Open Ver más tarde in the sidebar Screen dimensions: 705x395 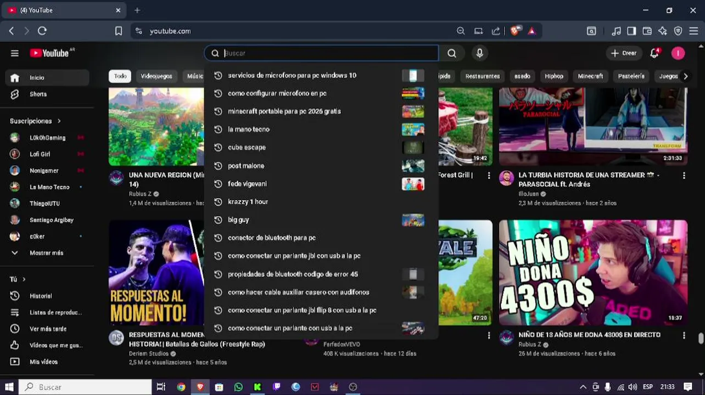click(x=47, y=329)
